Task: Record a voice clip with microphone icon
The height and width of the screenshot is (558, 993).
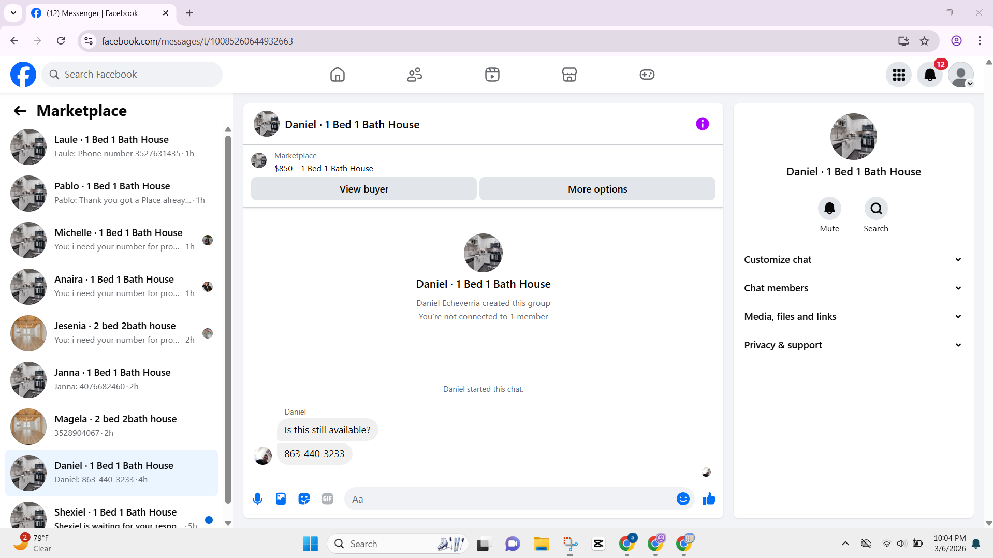Action: point(257,499)
